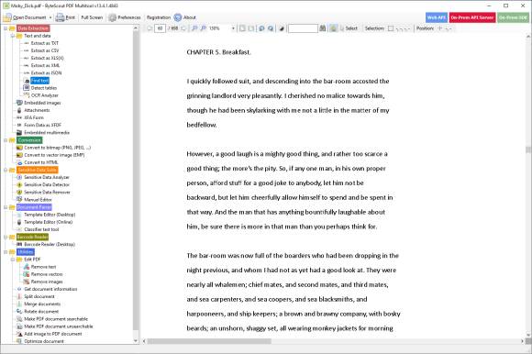Click the zoom in magnifier icon
Screen dimensions: 532x354
coord(204,28)
